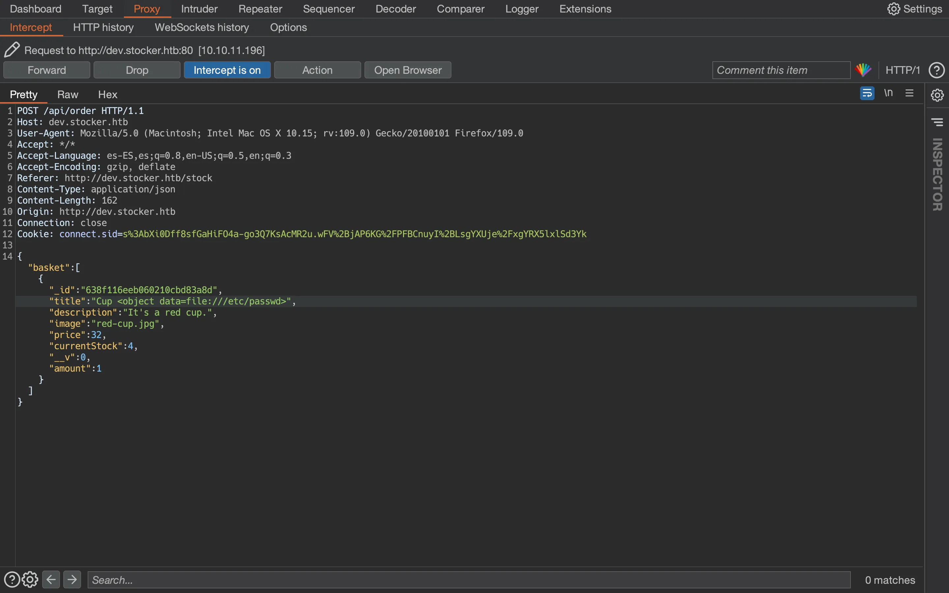The image size is (949, 593).
Task: Open search settings gear at the bottom
Action: 30,580
